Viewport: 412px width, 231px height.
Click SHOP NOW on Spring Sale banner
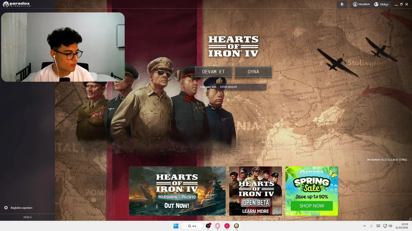pyautogui.click(x=312, y=206)
